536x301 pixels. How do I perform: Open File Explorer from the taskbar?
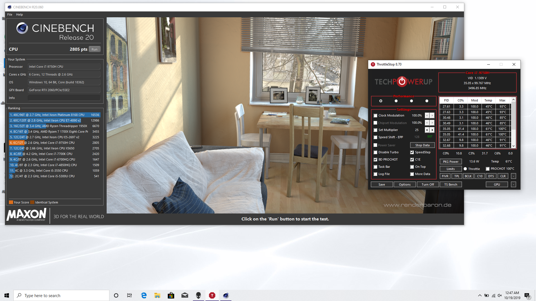157,295
